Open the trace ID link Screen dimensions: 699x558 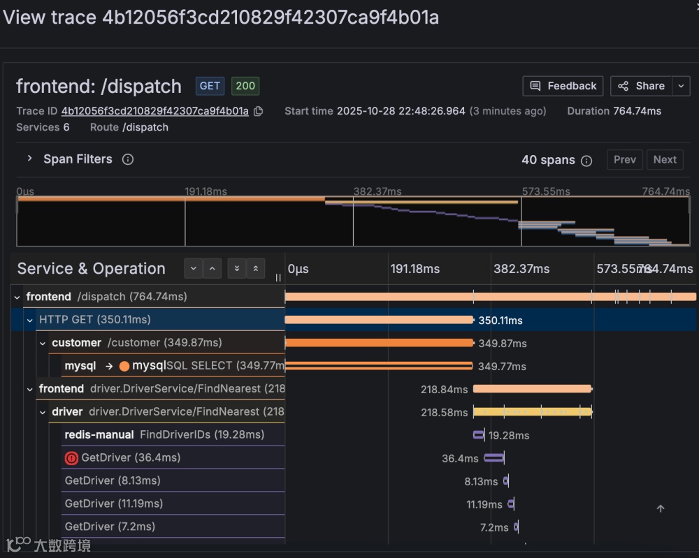coord(154,111)
